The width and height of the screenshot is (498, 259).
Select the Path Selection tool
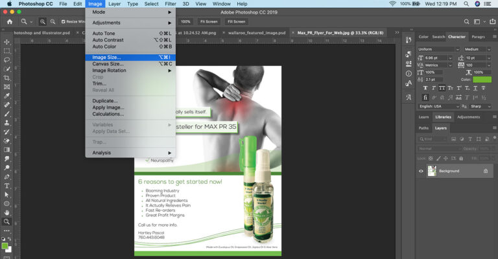[x=6, y=195]
